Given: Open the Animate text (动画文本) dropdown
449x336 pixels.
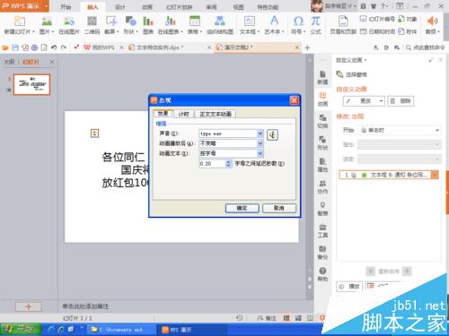Looking at the screenshot, I should pos(260,153).
